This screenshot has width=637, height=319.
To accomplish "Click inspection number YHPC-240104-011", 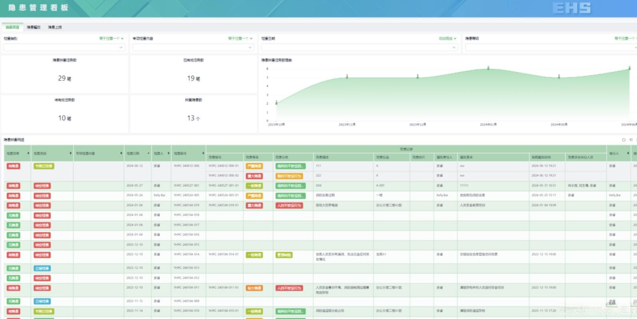I will pyautogui.click(x=186, y=287).
